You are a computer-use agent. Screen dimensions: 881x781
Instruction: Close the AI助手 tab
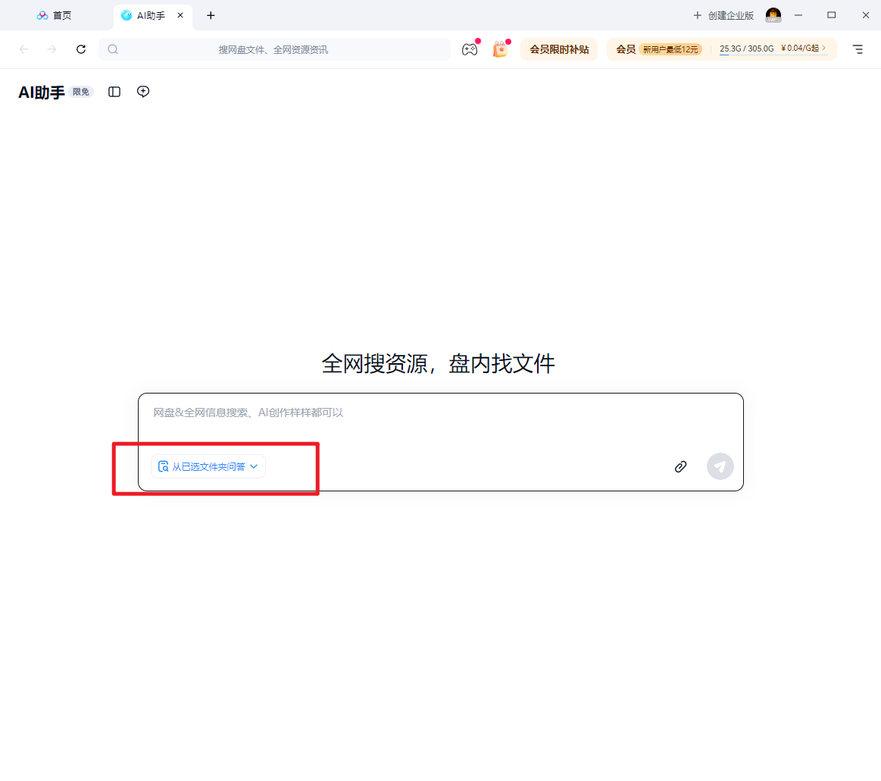(x=180, y=15)
